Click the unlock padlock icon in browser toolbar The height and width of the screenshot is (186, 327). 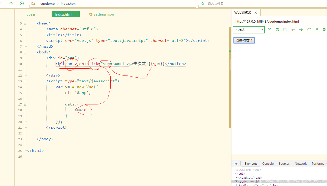point(317,30)
